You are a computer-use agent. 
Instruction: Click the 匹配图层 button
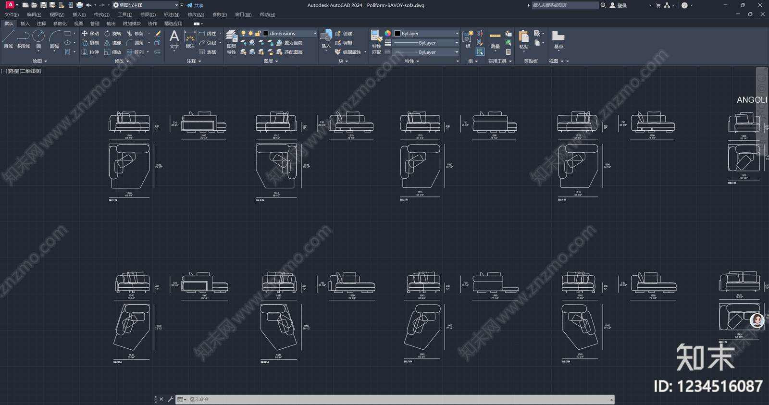coord(290,52)
